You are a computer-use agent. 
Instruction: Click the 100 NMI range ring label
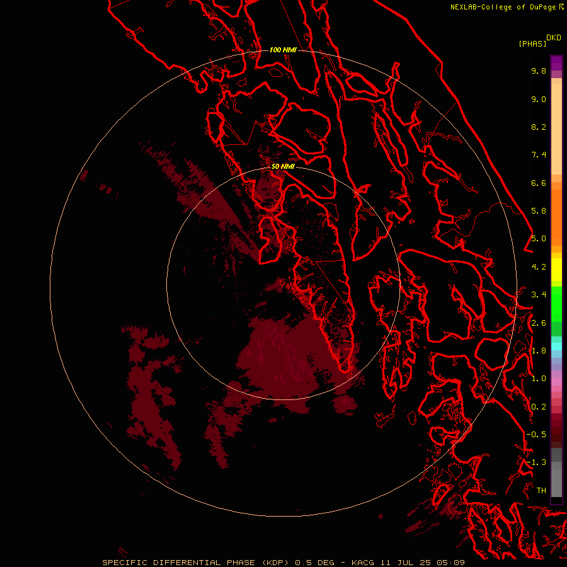(283, 50)
